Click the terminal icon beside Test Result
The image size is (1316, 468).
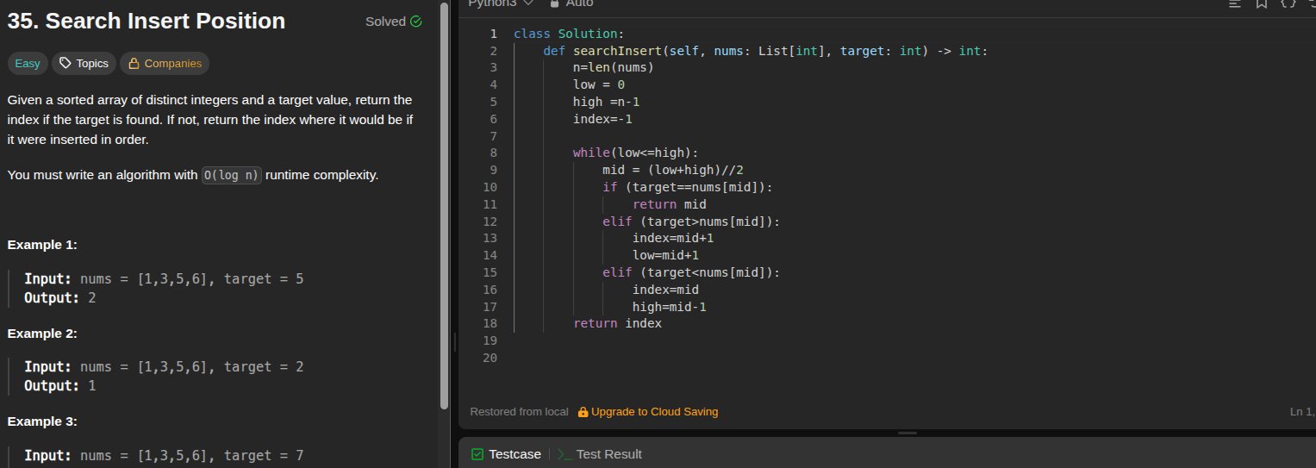click(x=564, y=454)
